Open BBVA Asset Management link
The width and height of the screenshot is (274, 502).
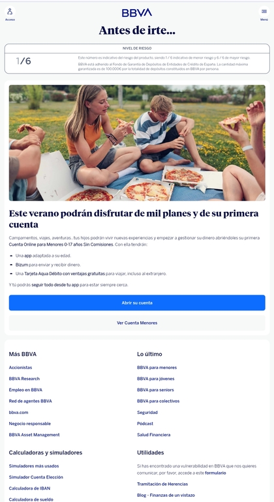click(x=35, y=435)
